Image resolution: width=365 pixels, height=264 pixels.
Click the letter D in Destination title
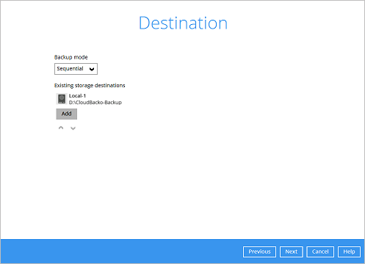pos(144,23)
